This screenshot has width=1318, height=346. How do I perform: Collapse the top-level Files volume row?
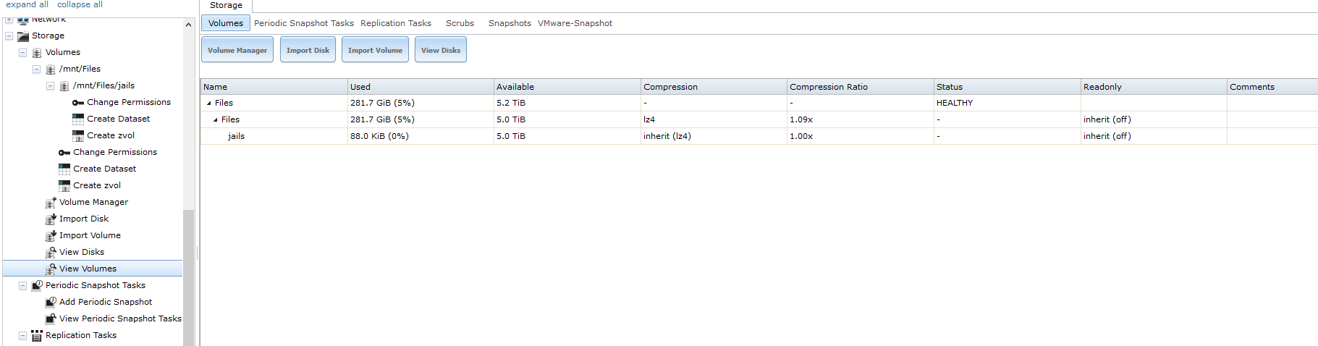pos(209,103)
